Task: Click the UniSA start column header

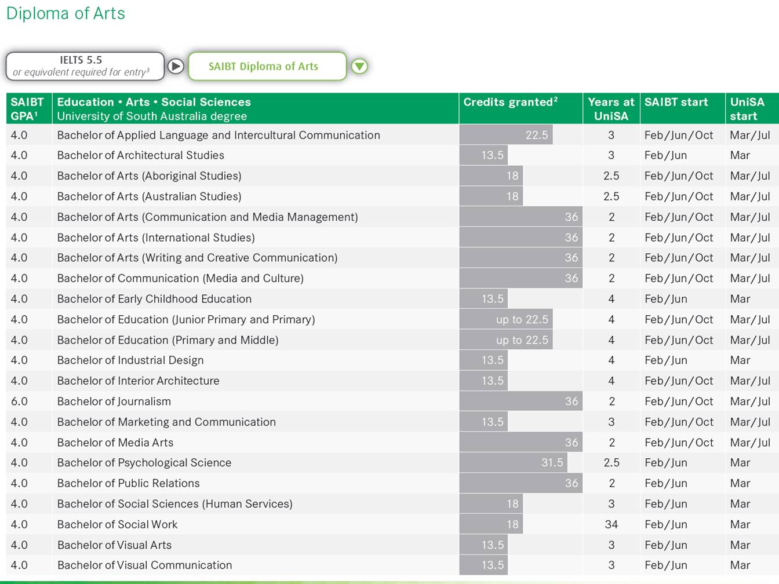Action: [752, 109]
